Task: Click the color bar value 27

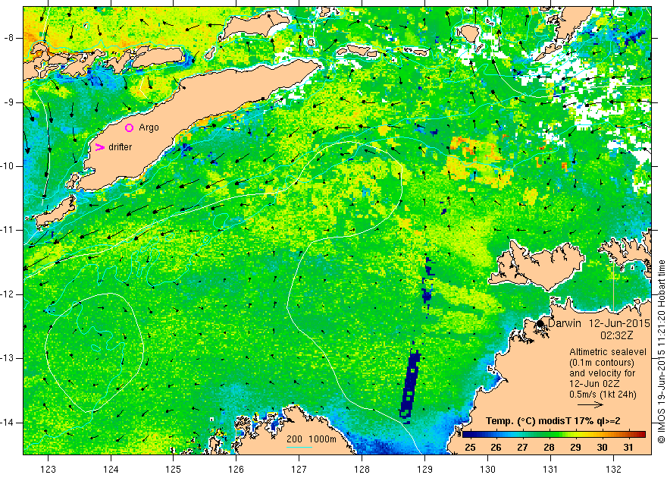Action: pos(522,448)
